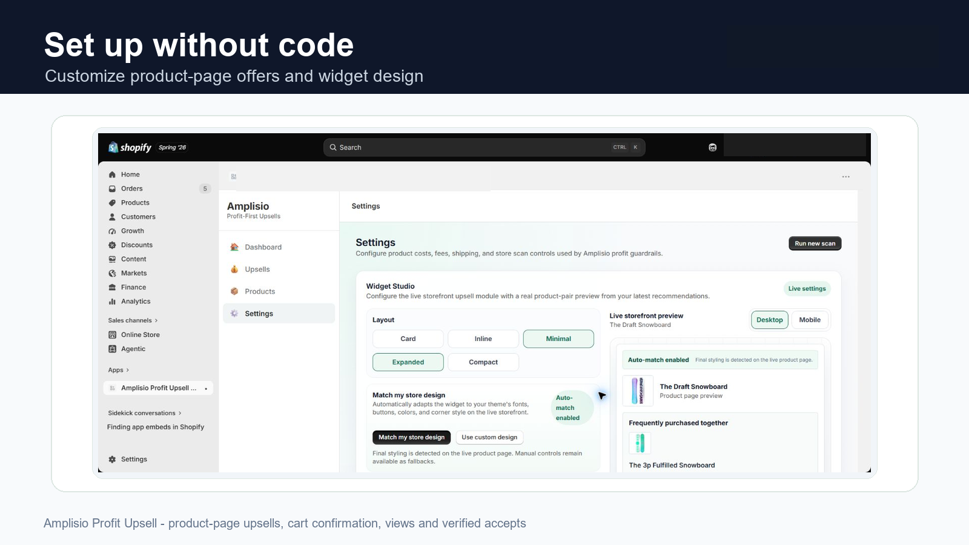This screenshot has height=545, width=969.
Task: Open the three-dot more actions menu
Action: pyautogui.click(x=846, y=177)
